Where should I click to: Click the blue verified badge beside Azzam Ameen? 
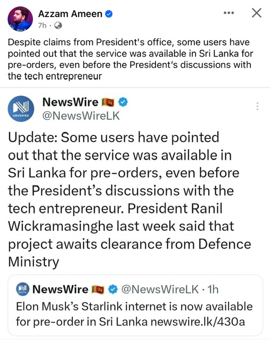tap(109, 14)
